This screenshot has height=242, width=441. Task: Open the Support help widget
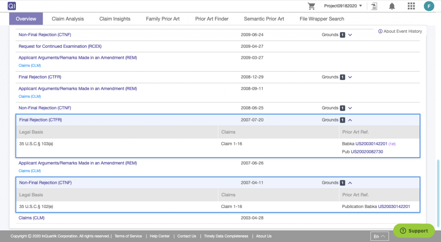point(413,231)
